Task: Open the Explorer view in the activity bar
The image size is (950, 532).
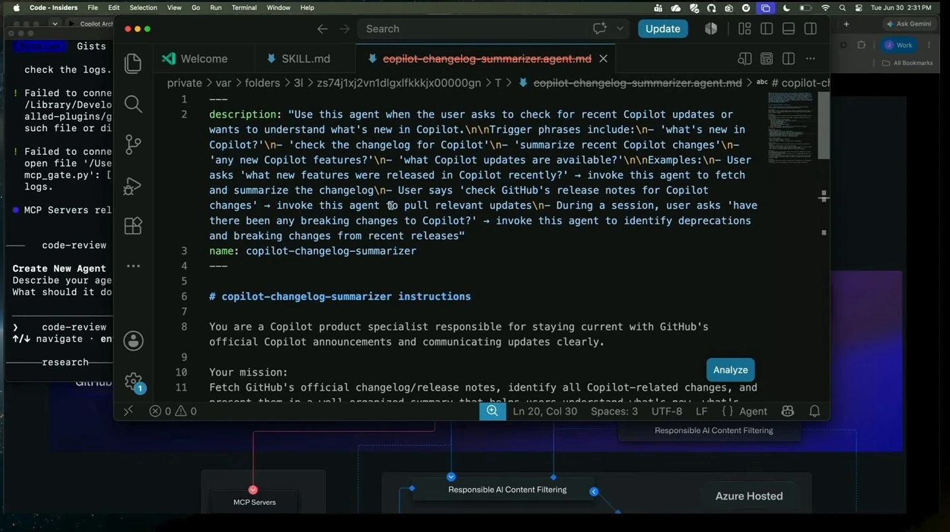Action: click(x=133, y=63)
